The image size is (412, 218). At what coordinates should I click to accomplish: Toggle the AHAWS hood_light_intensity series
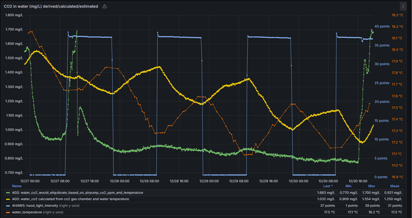(x=35, y=206)
